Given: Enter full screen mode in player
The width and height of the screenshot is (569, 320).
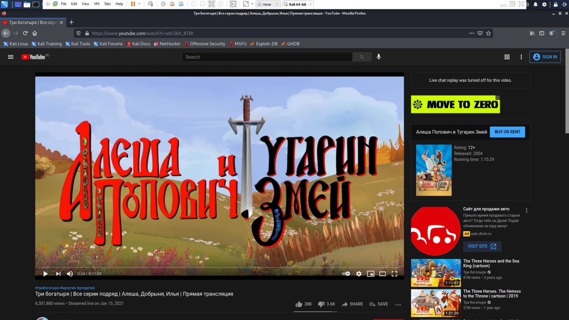Looking at the screenshot, I should click(394, 274).
